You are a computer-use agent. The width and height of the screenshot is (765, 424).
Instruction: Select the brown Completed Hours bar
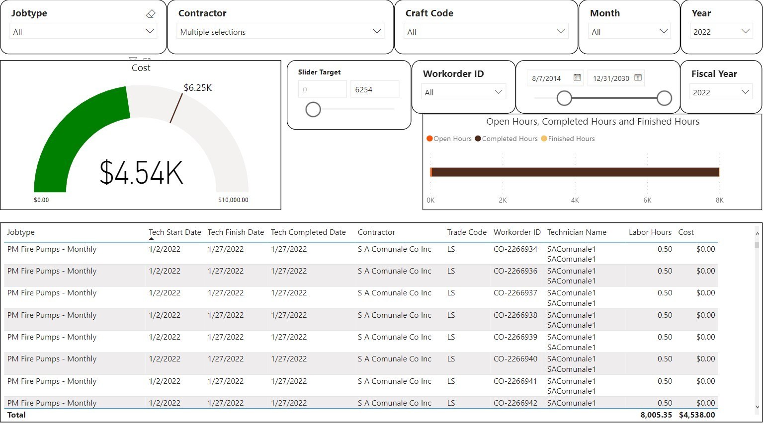point(575,172)
